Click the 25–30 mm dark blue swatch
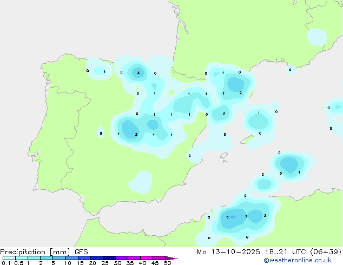Image resolution: width=343 pixels, height=265 pixels. (109, 258)
